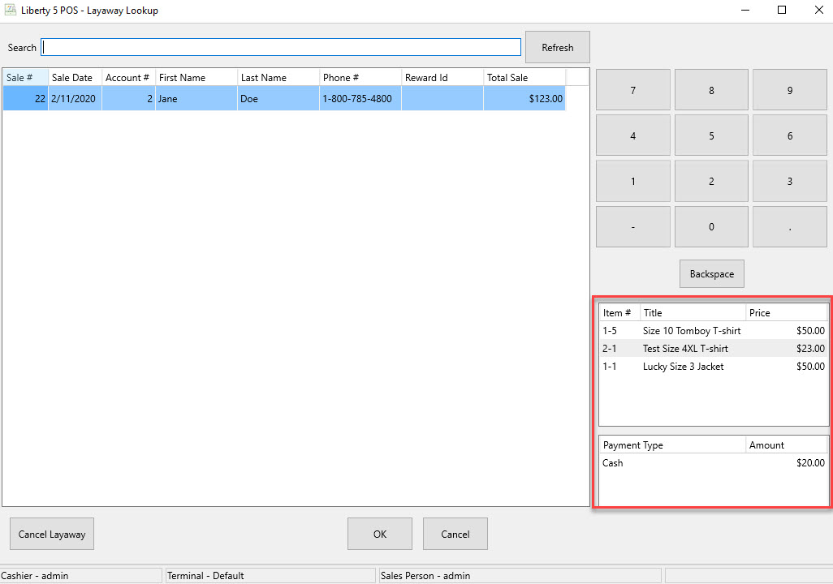
Task: Click the Jane first name cell
Action: point(196,99)
